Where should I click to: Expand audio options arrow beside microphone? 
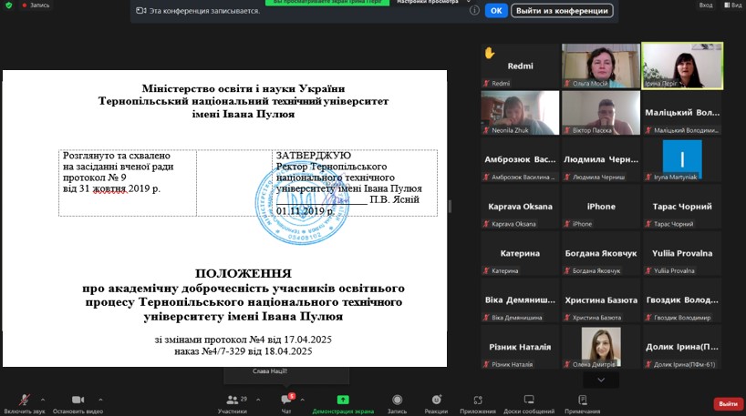pyautogui.click(x=41, y=399)
